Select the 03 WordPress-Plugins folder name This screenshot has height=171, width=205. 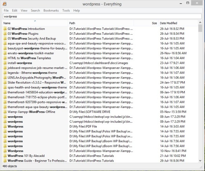pyautogui.click(x=23, y=34)
